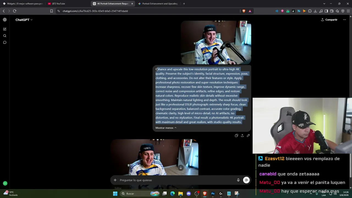The image size is (352, 198).
Task: Toggle the browser sidebar panel
Action: click(x=326, y=11)
